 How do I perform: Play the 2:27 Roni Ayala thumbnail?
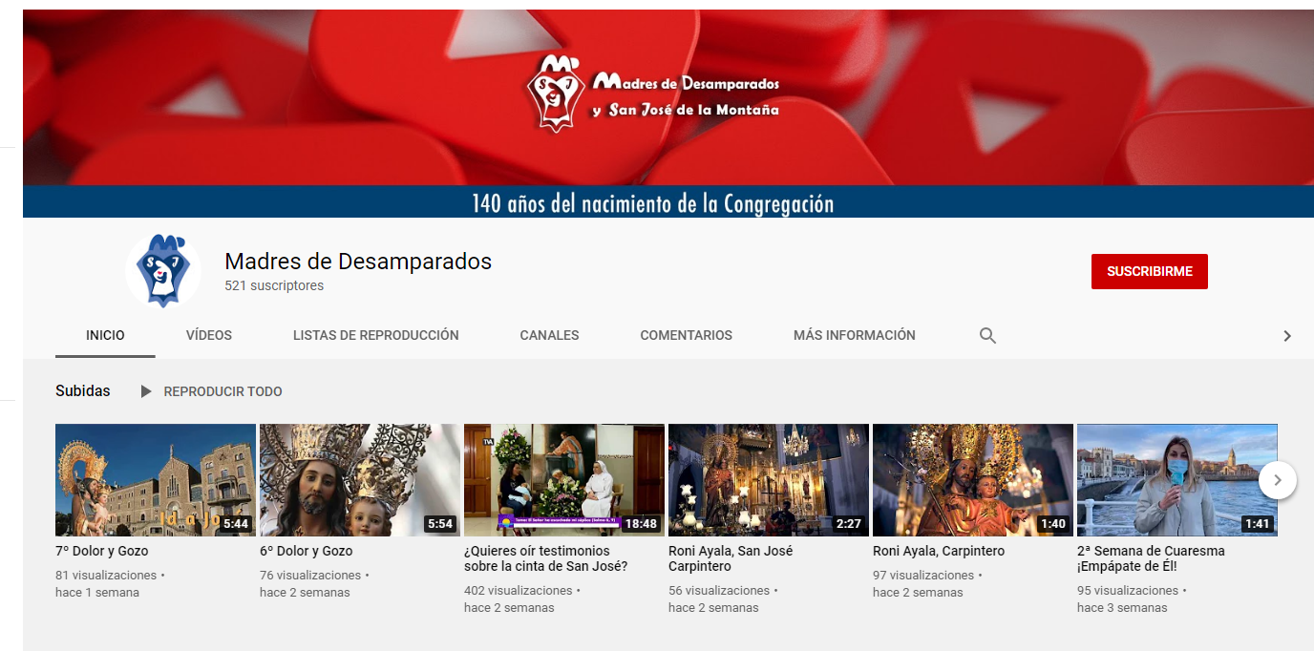click(x=769, y=480)
